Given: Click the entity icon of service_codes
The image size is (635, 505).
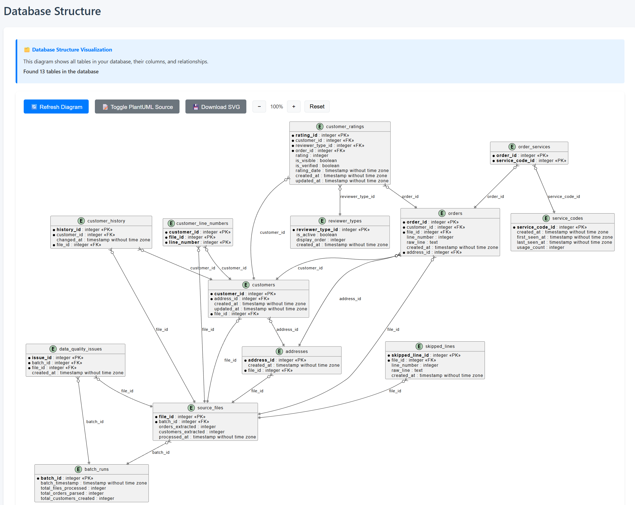Looking at the screenshot, I should (546, 218).
